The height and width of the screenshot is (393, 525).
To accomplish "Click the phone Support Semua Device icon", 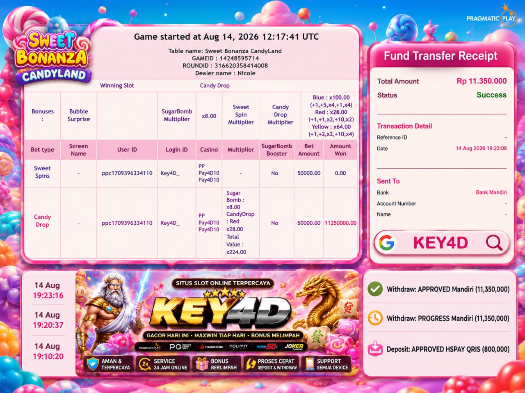I will [x=310, y=364].
